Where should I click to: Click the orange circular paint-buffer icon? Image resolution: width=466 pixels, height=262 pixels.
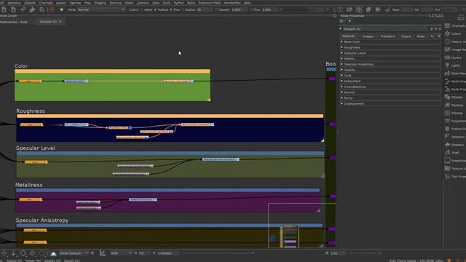tap(52, 9)
